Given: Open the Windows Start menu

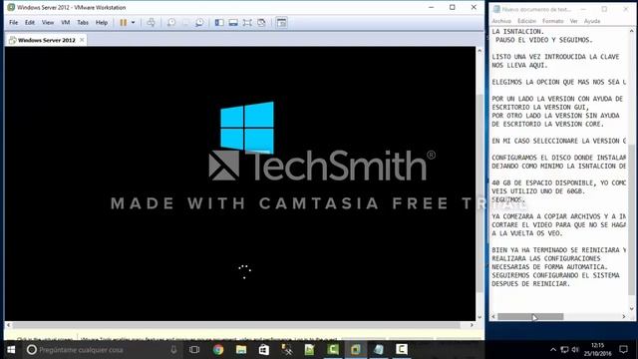Looking at the screenshot, I should [x=11, y=350].
